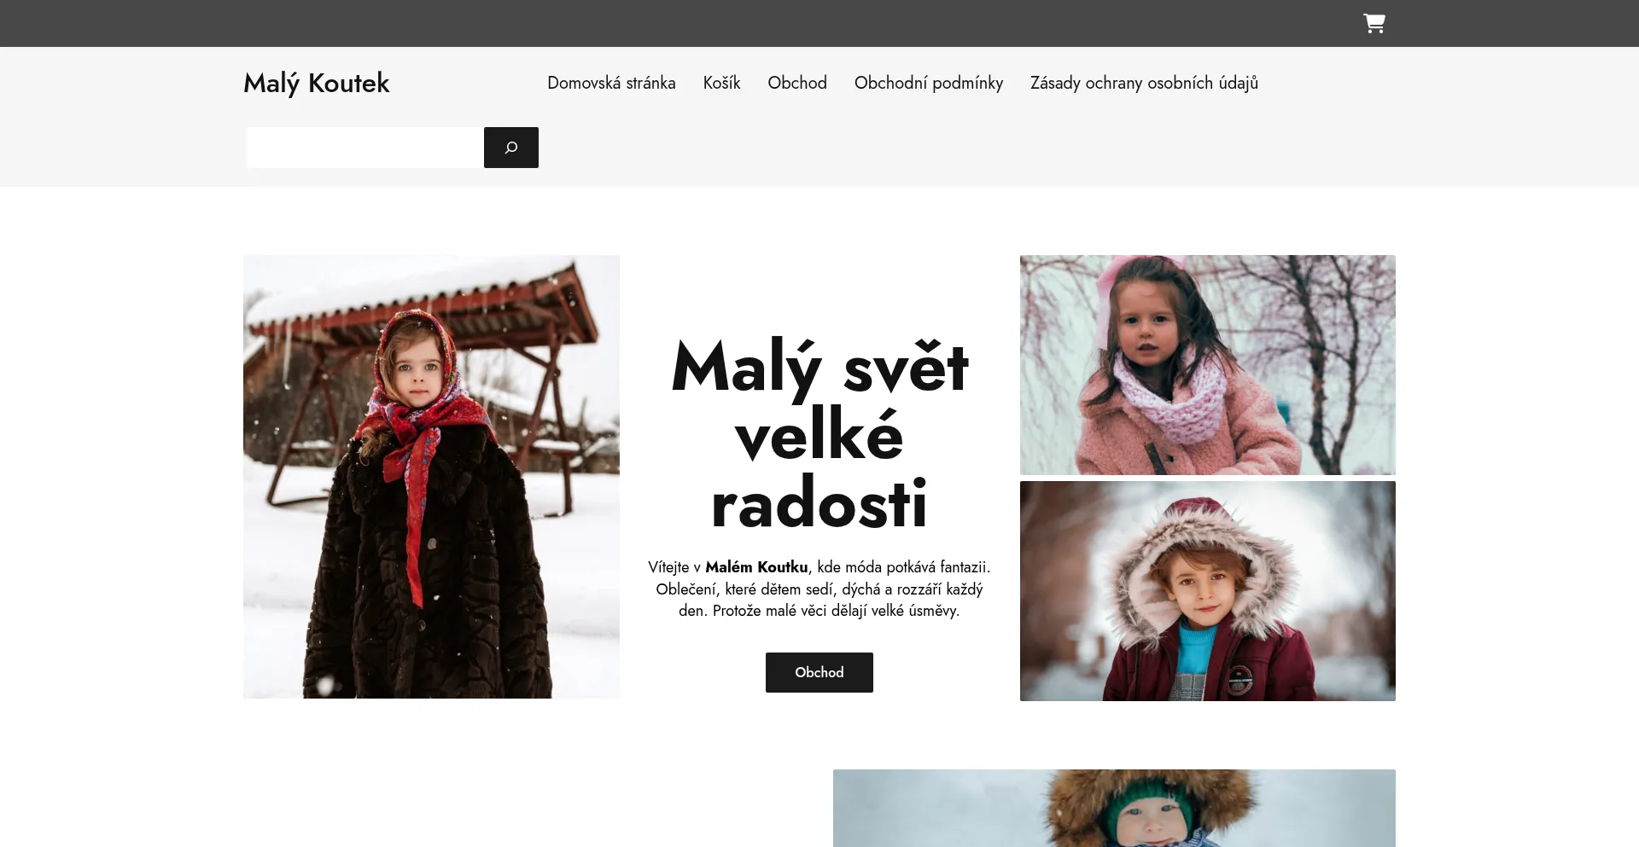
Task: Click photo of girl in pink coat
Action: 1207,365
